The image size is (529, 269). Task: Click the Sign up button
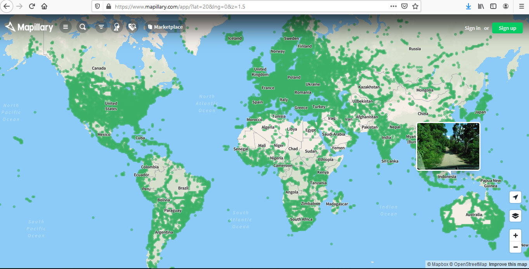(507, 28)
